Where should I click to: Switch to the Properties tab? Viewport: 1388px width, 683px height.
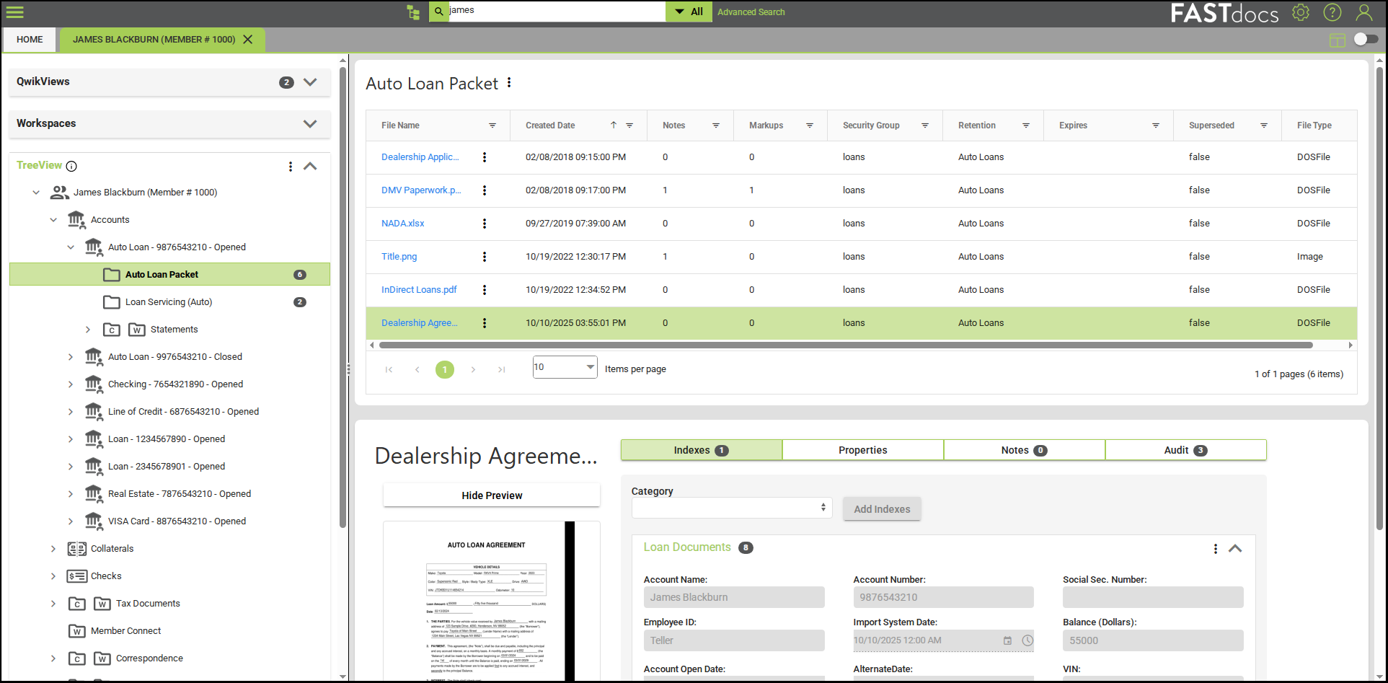click(862, 450)
